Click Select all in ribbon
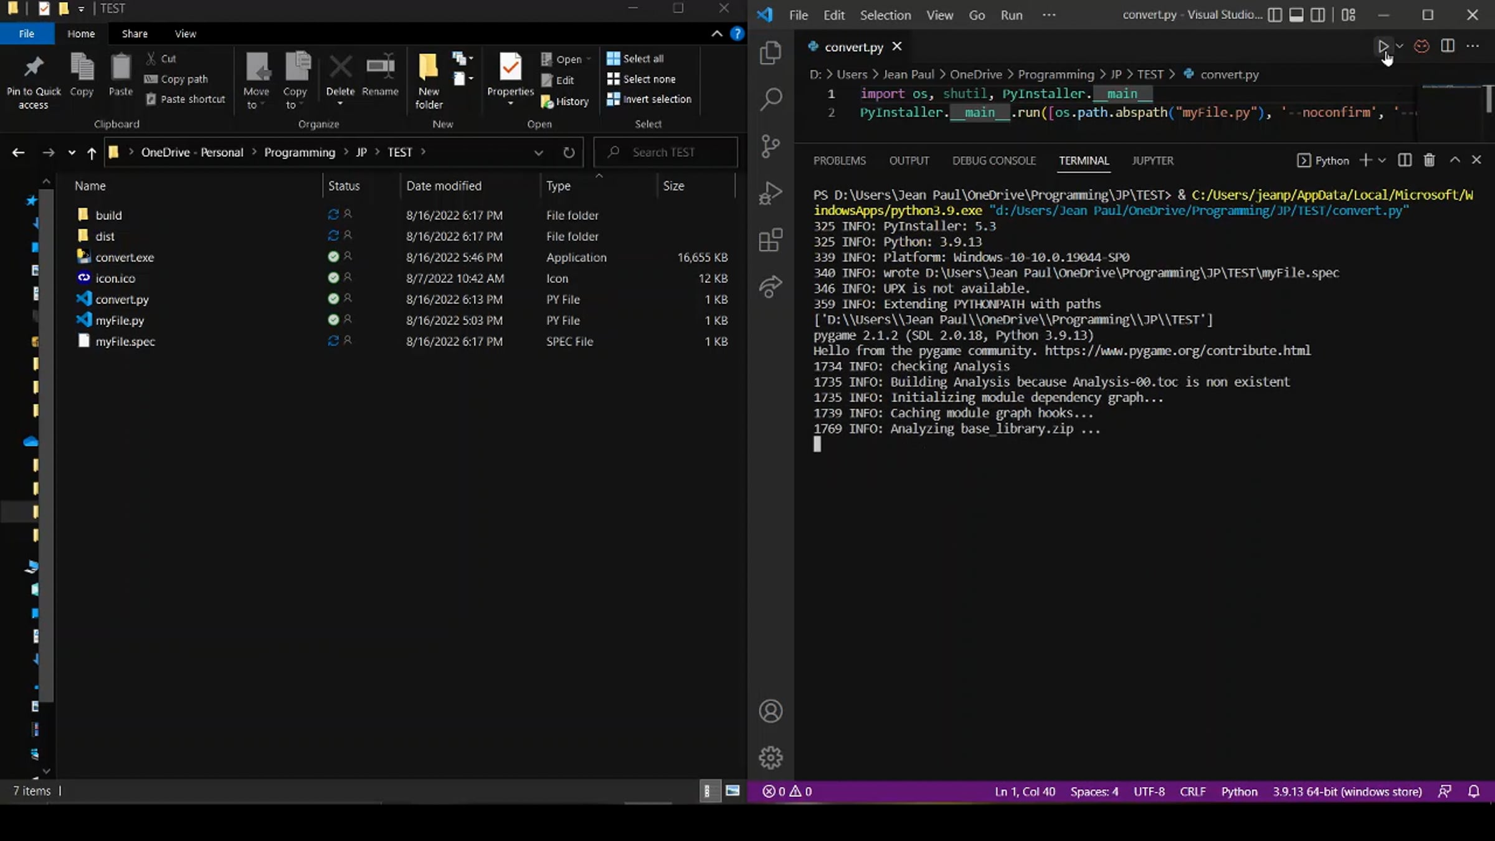Viewport: 1495px width, 841px height. click(635, 59)
